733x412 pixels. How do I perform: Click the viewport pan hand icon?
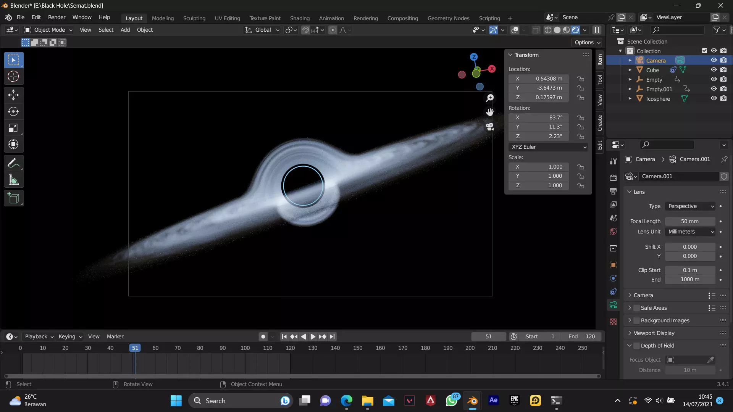coord(490,112)
